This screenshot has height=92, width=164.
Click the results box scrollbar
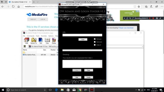[x=101, y=64]
